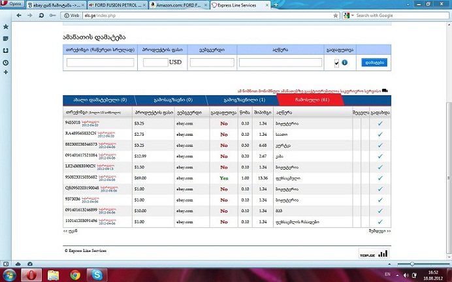Click the blue add parcel button
The height and width of the screenshot is (282, 452).
pyautogui.click(x=374, y=63)
